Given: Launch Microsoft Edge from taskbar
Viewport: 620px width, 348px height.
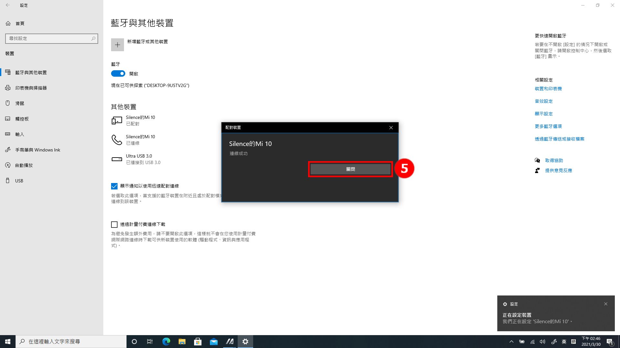Looking at the screenshot, I should click(166, 342).
